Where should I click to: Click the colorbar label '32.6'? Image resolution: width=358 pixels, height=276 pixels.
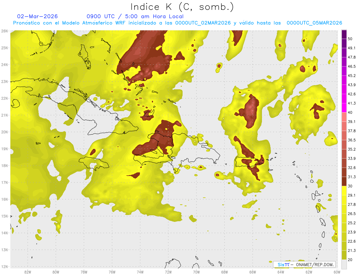pos(351,168)
